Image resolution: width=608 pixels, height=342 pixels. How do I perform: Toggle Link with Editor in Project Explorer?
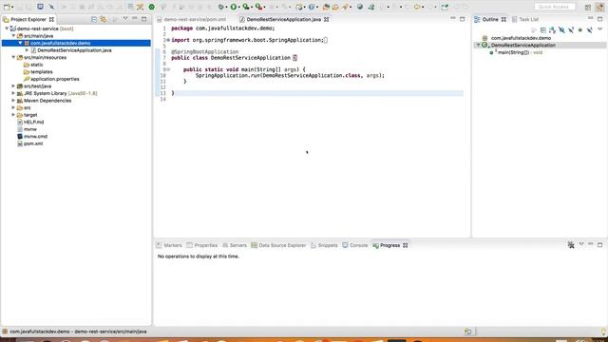point(104,19)
